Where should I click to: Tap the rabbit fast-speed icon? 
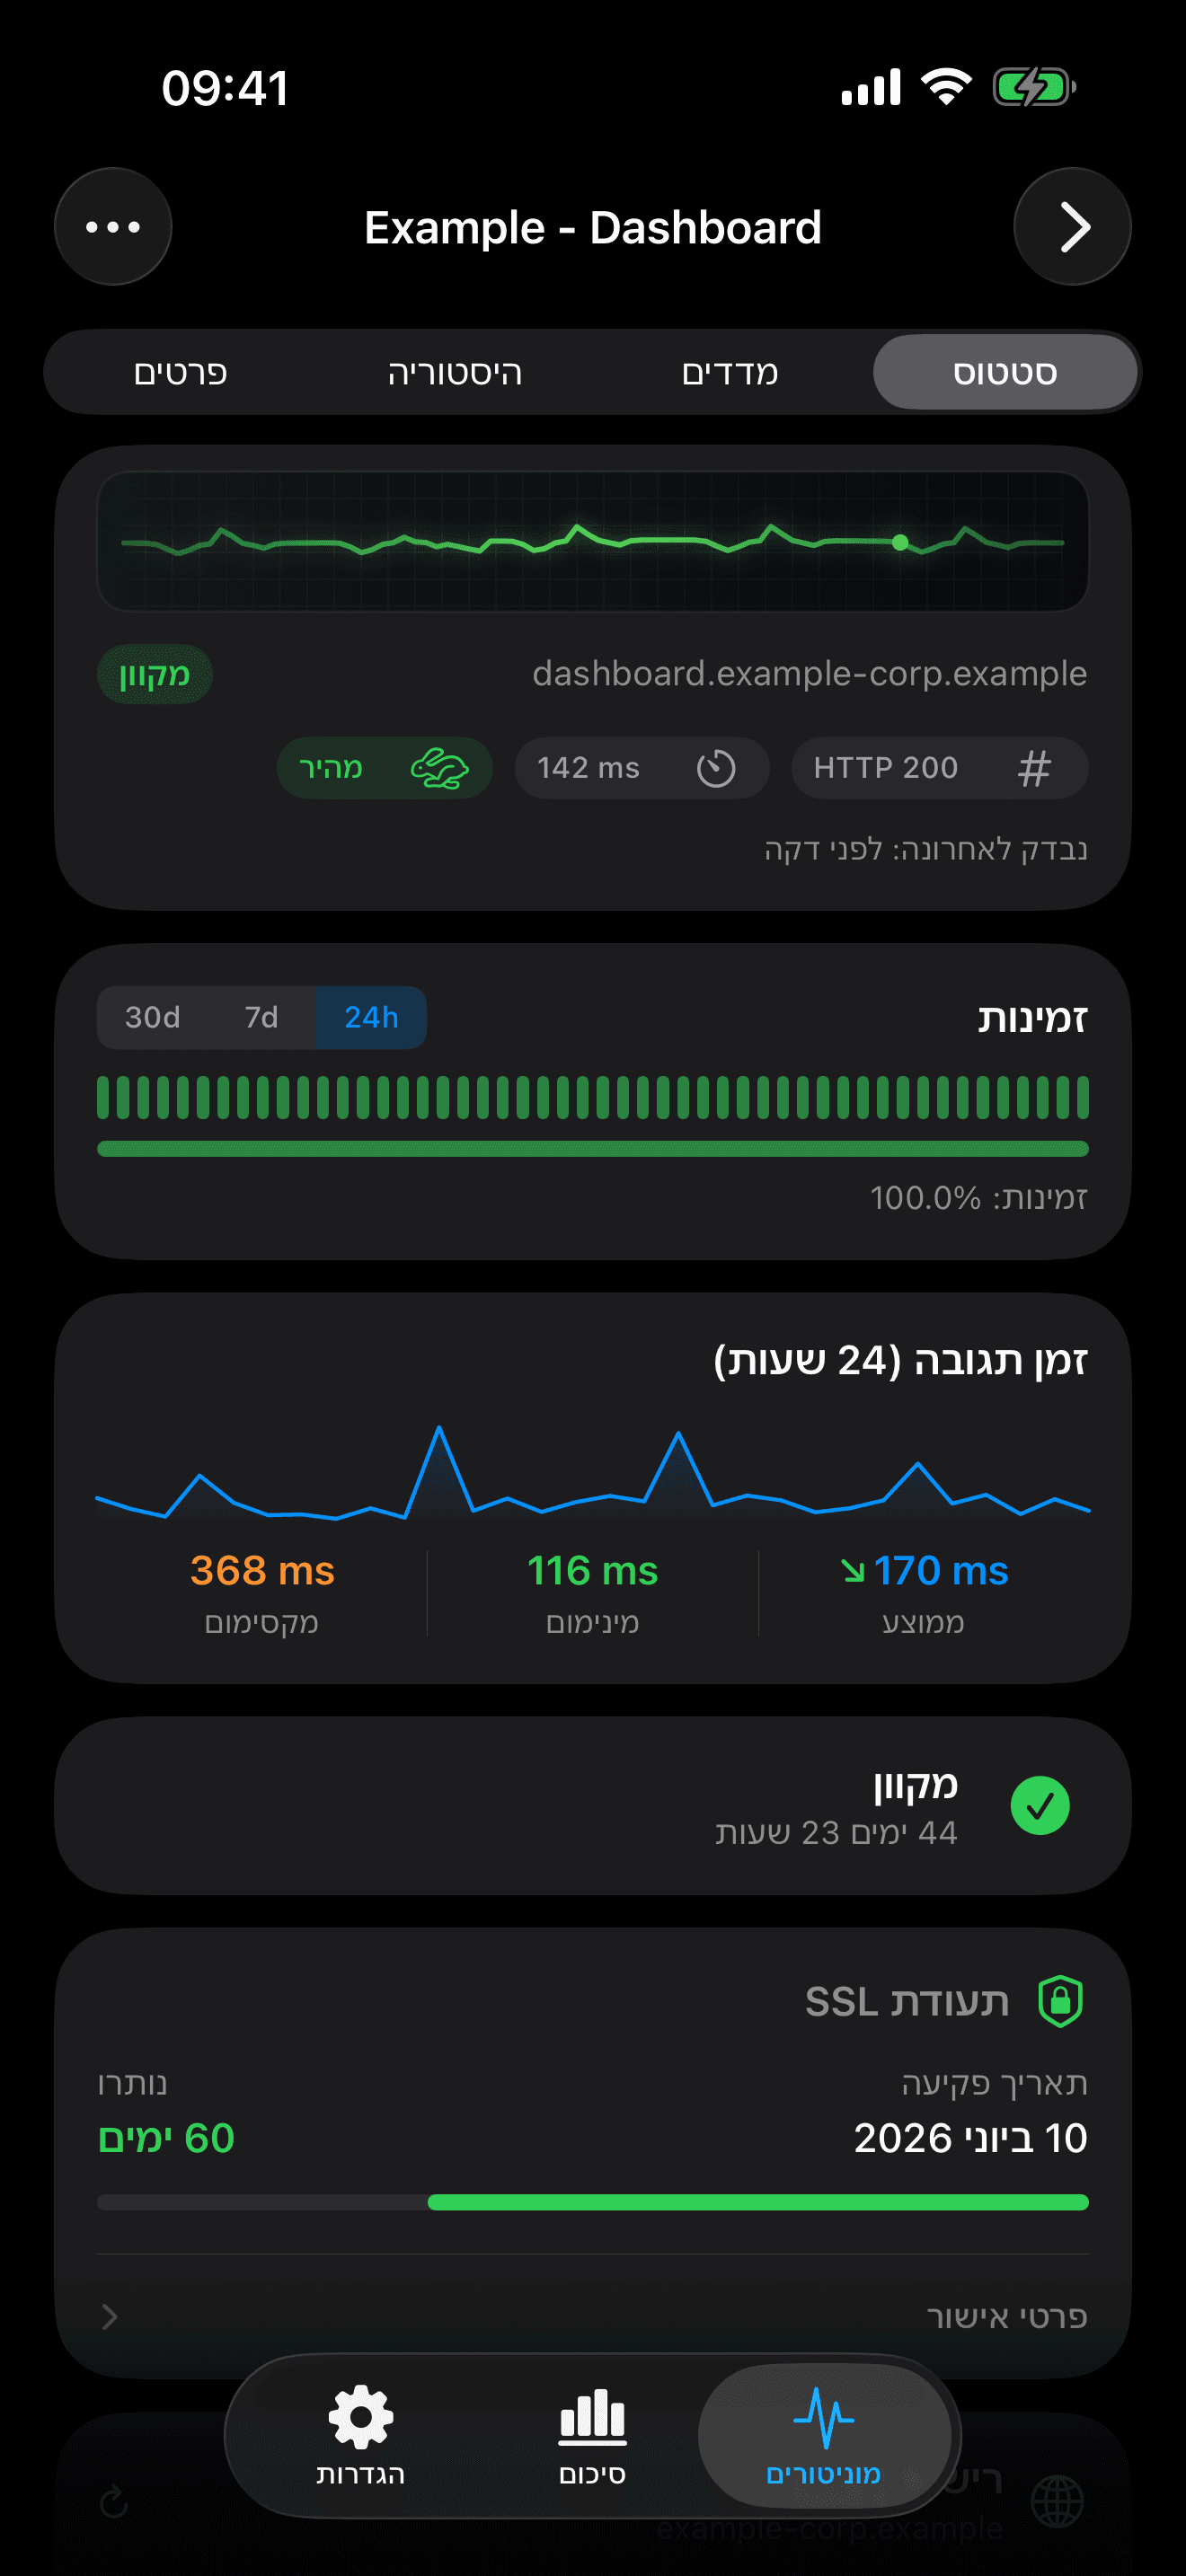pyautogui.click(x=440, y=768)
